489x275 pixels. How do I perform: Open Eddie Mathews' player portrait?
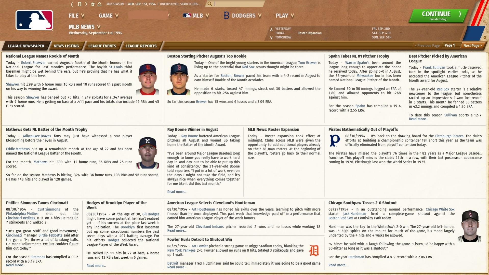coord(147,153)
